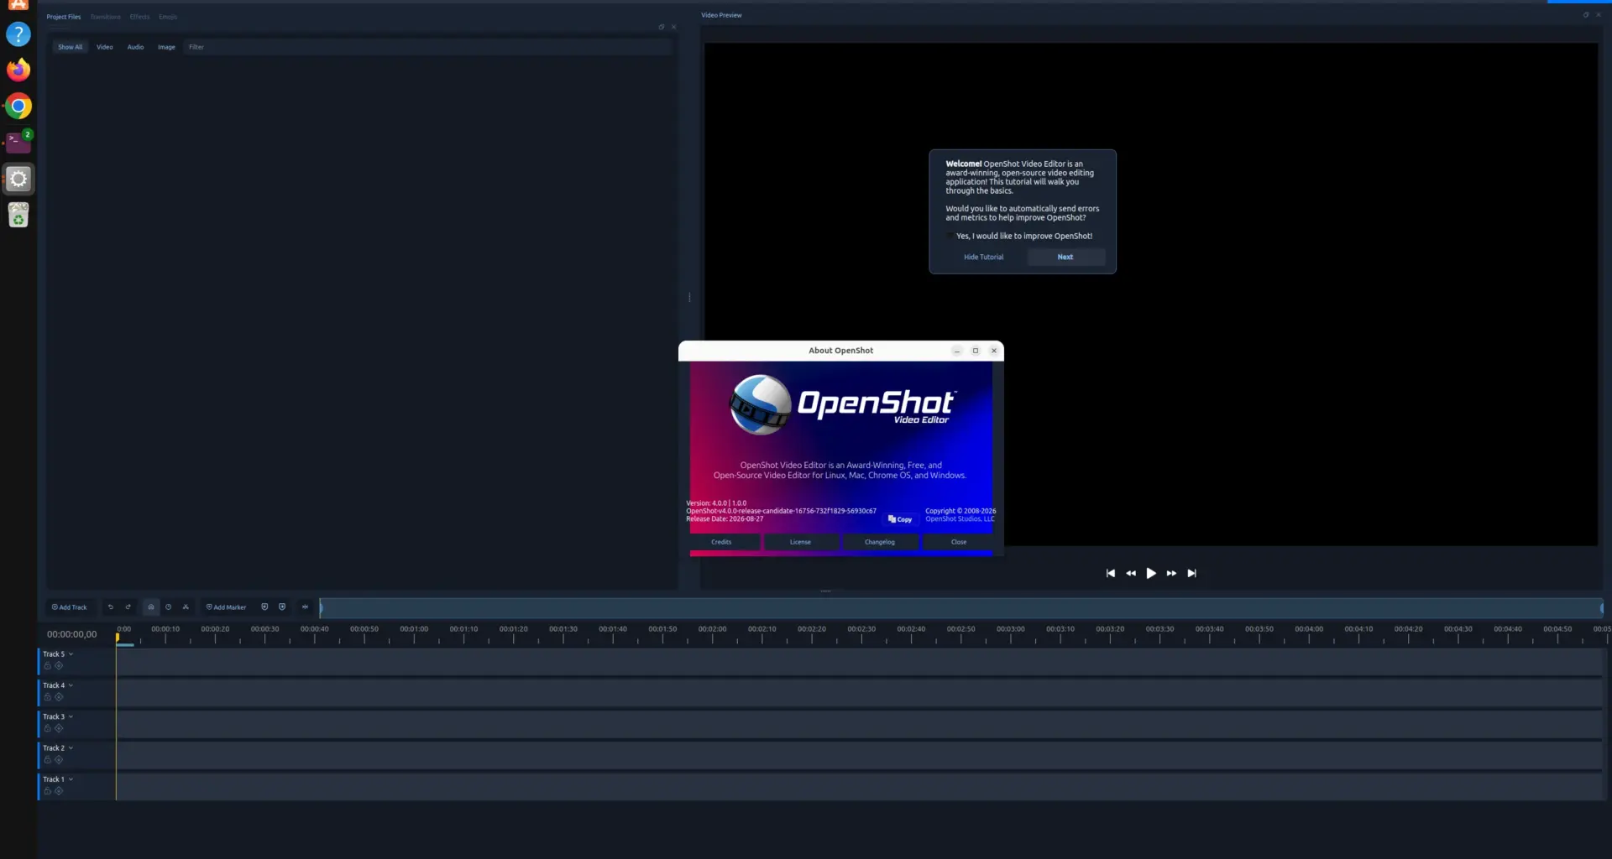The height and width of the screenshot is (859, 1612).
Task: Toggle lock on Track 4
Action: click(48, 697)
